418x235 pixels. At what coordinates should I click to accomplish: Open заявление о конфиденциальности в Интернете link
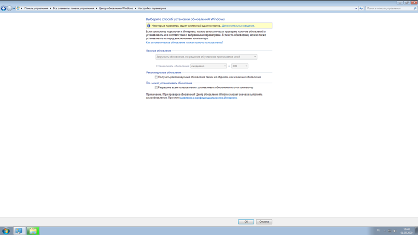tap(208, 98)
